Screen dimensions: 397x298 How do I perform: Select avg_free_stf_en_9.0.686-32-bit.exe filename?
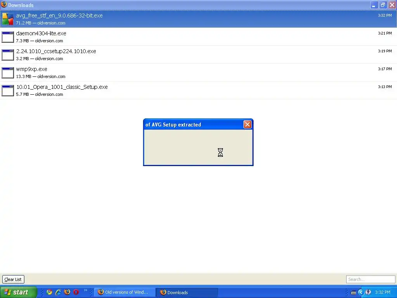(59, 16)
